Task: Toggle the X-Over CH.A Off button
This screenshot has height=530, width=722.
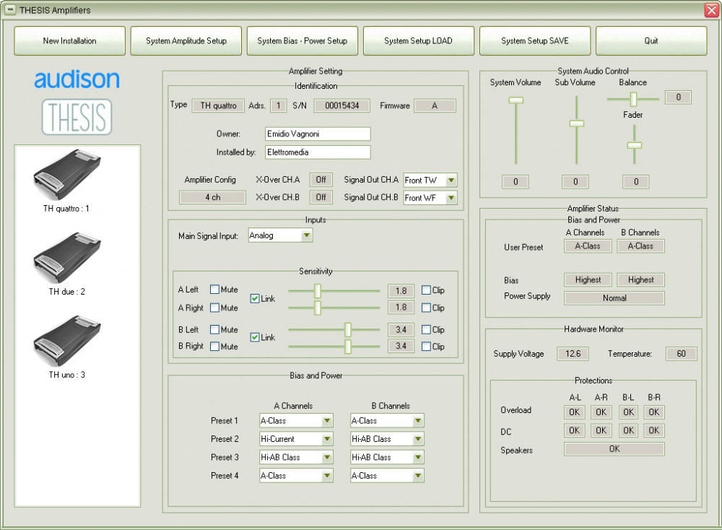Action: coord(321,179)
